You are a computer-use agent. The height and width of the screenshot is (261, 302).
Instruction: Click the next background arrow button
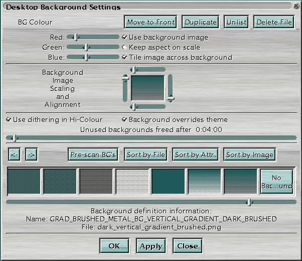pyautogui.click(x=31, y=155)
